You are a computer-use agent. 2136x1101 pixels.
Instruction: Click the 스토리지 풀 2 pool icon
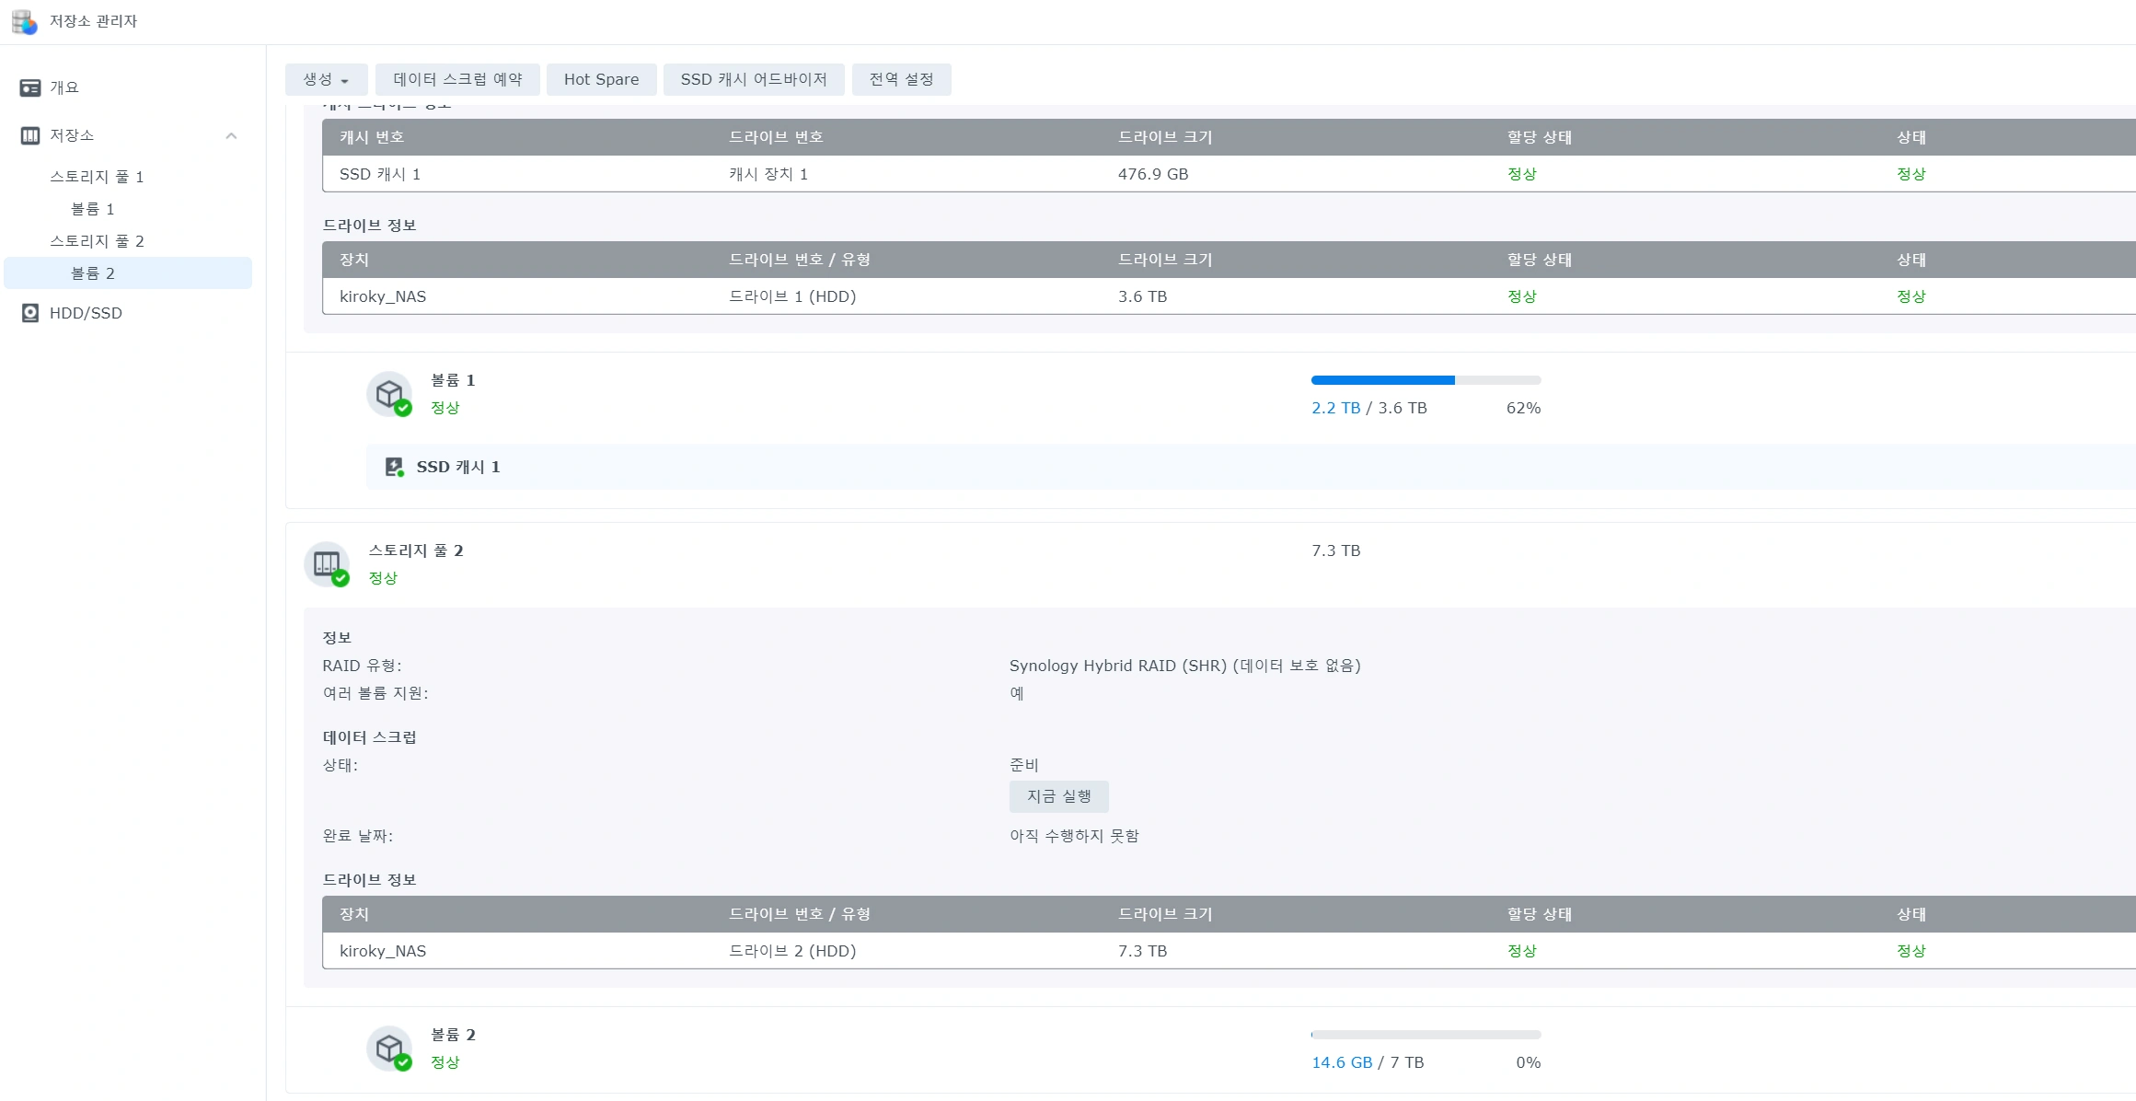[327, 563]
